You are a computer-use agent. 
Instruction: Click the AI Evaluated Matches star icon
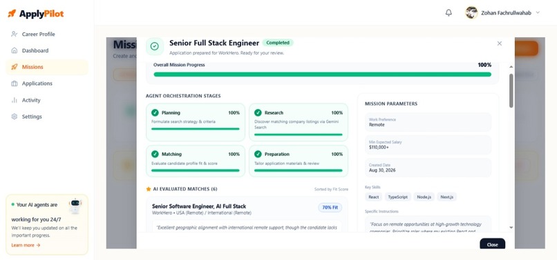click(x=149, y=189)
